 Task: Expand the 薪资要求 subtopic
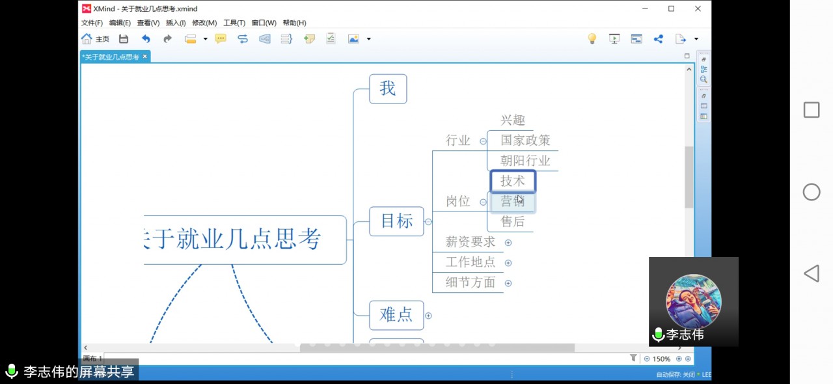(508, 243)
